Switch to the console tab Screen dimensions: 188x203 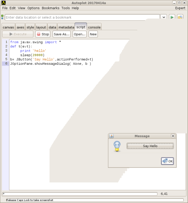(x=94, y=27)
